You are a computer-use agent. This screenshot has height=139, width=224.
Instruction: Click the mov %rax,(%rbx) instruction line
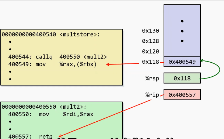52,64
